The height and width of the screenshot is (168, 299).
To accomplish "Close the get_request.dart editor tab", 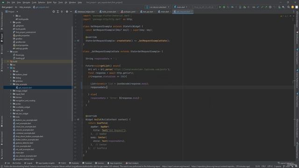I will (x=192, y=12).
